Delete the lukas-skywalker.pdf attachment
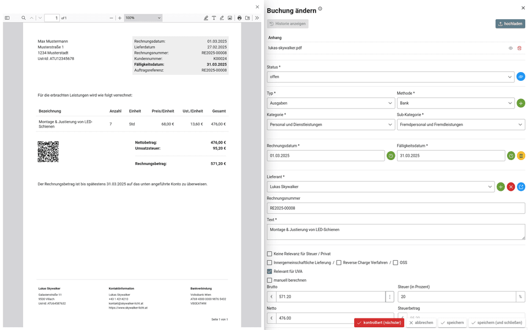The width and height of the screenshot is (528, 330). click(519, 48)
